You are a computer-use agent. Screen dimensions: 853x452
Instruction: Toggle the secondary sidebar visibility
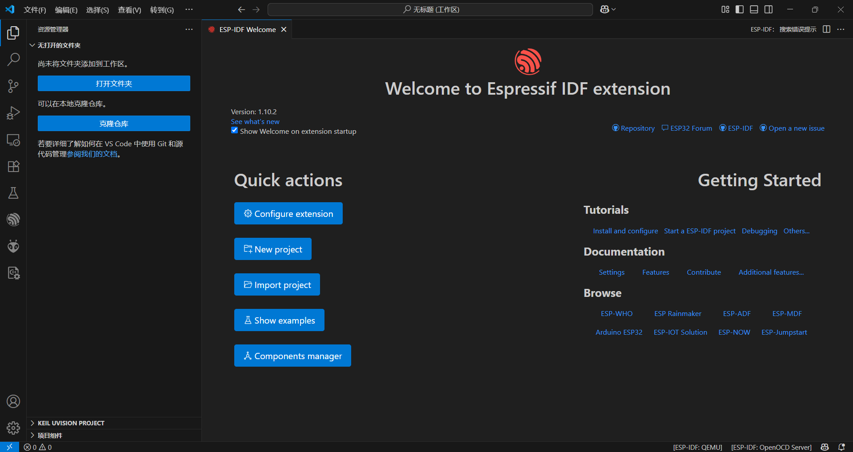tap(769, 9)
